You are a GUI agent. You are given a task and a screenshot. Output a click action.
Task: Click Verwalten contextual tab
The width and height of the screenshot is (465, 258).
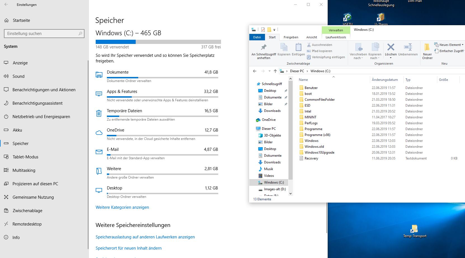tap(336, 30)
